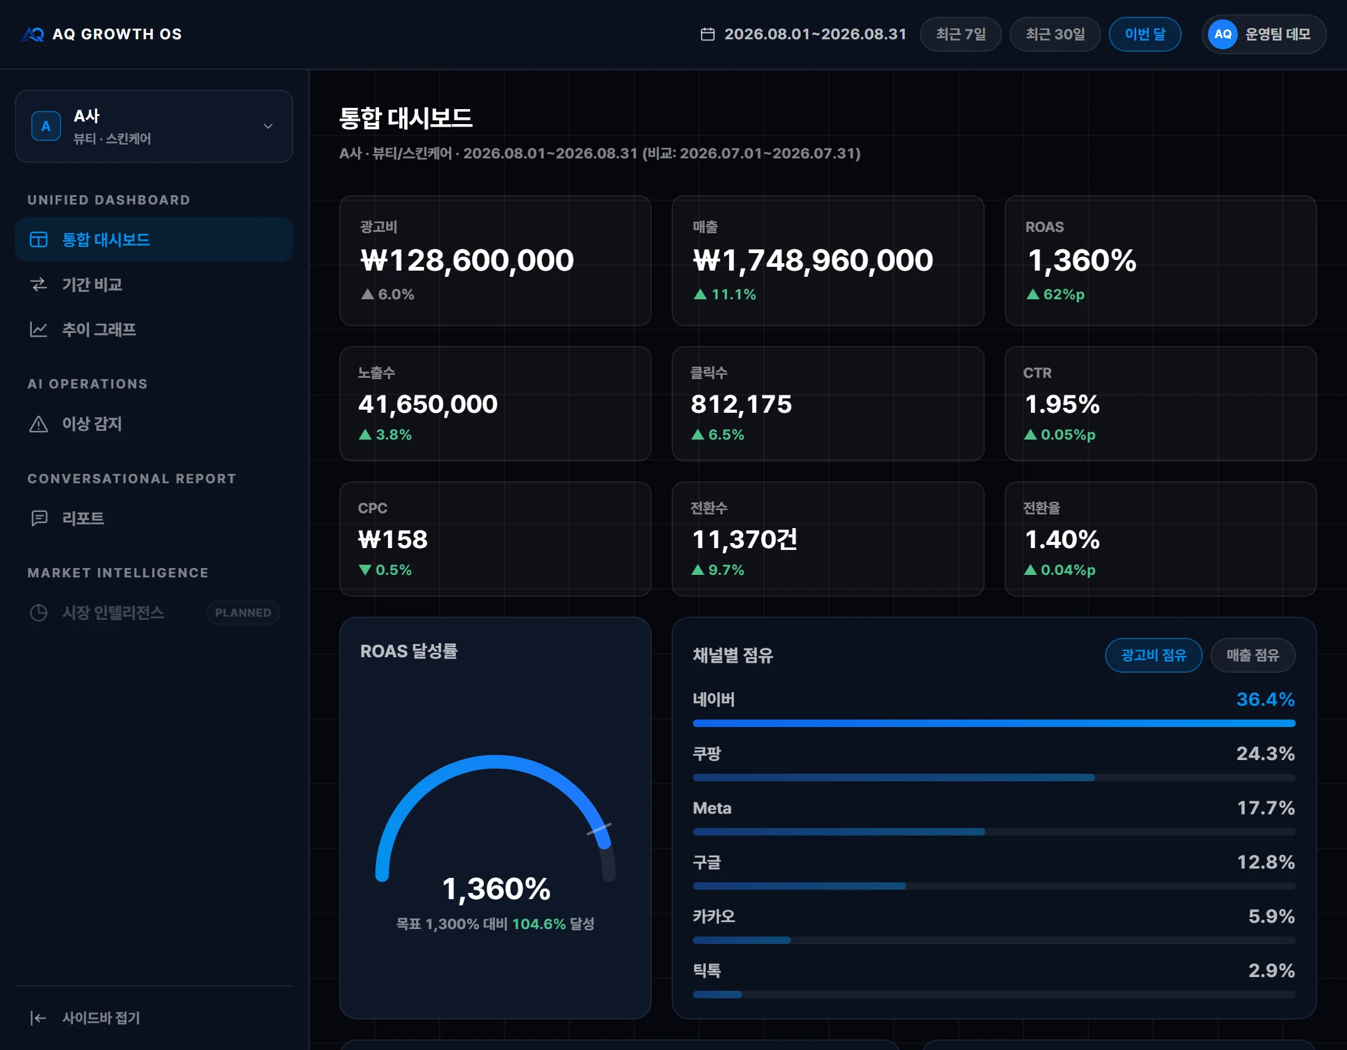Click the 104.6% achievement text
This screenshot has height=1050, width=1347.
tap(539, 924)
